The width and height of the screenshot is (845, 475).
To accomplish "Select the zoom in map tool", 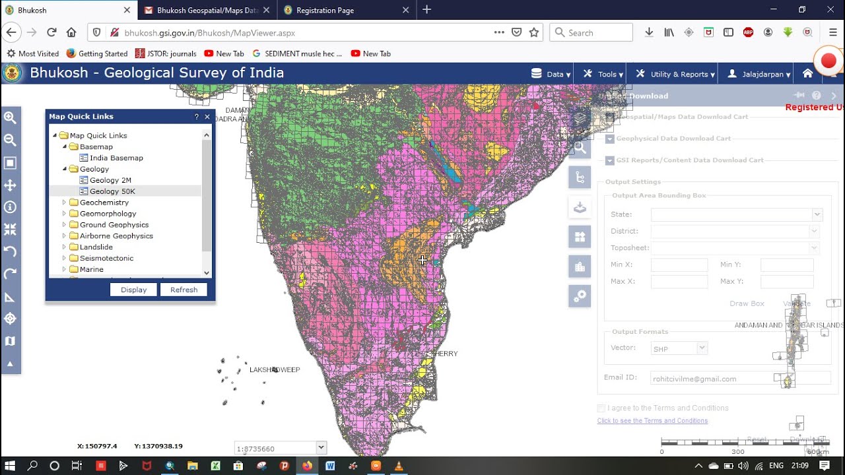I will [10, 118].
